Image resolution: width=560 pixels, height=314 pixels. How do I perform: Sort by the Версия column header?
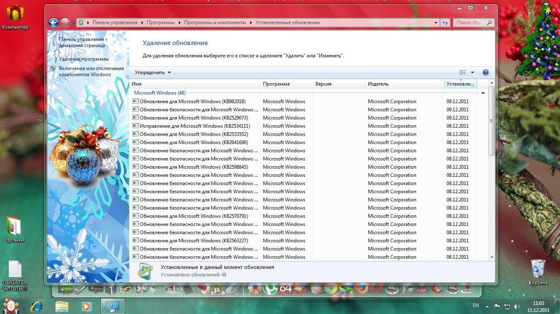point(339,84)
